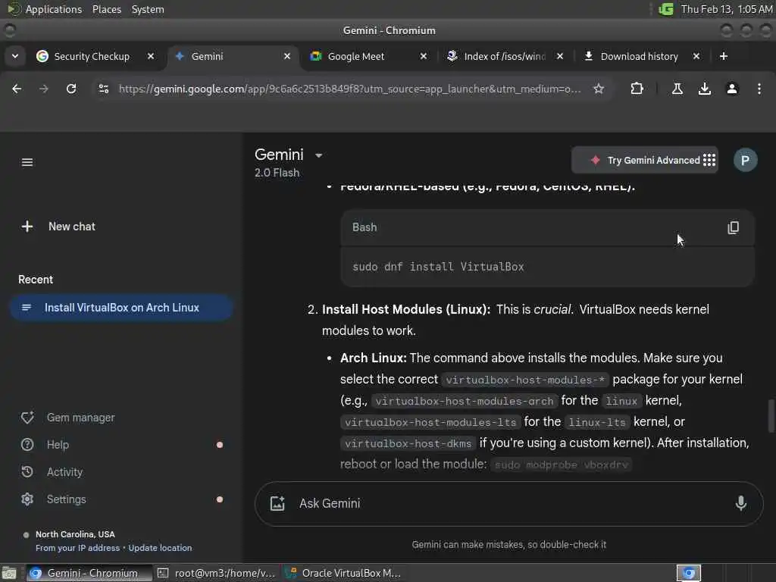Open the Chromium three-dot menu
The width and height of the screenshot is (776, 582).
point(759,89)
